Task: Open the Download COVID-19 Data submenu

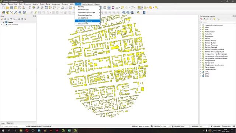Action: 88,12
